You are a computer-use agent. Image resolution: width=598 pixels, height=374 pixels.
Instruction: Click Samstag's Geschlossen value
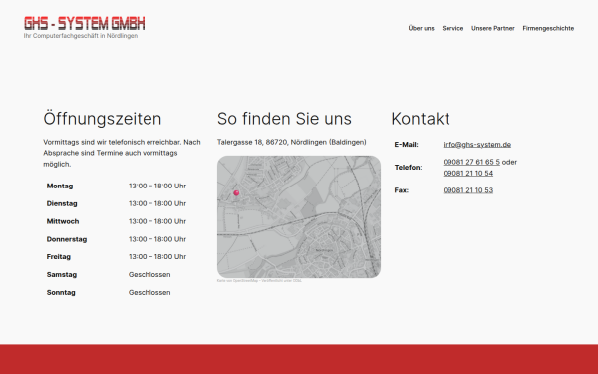[x=149, y=275]
